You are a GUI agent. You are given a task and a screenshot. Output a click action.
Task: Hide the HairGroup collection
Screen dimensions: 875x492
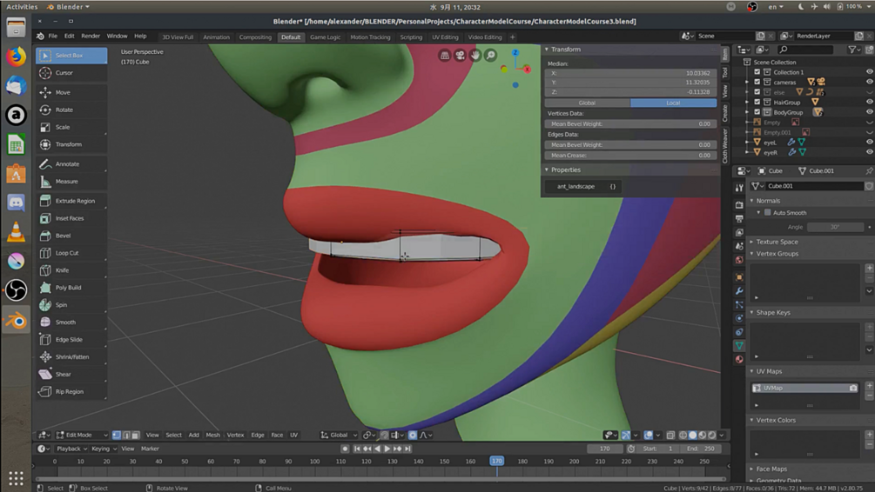(x=870, y=102)
